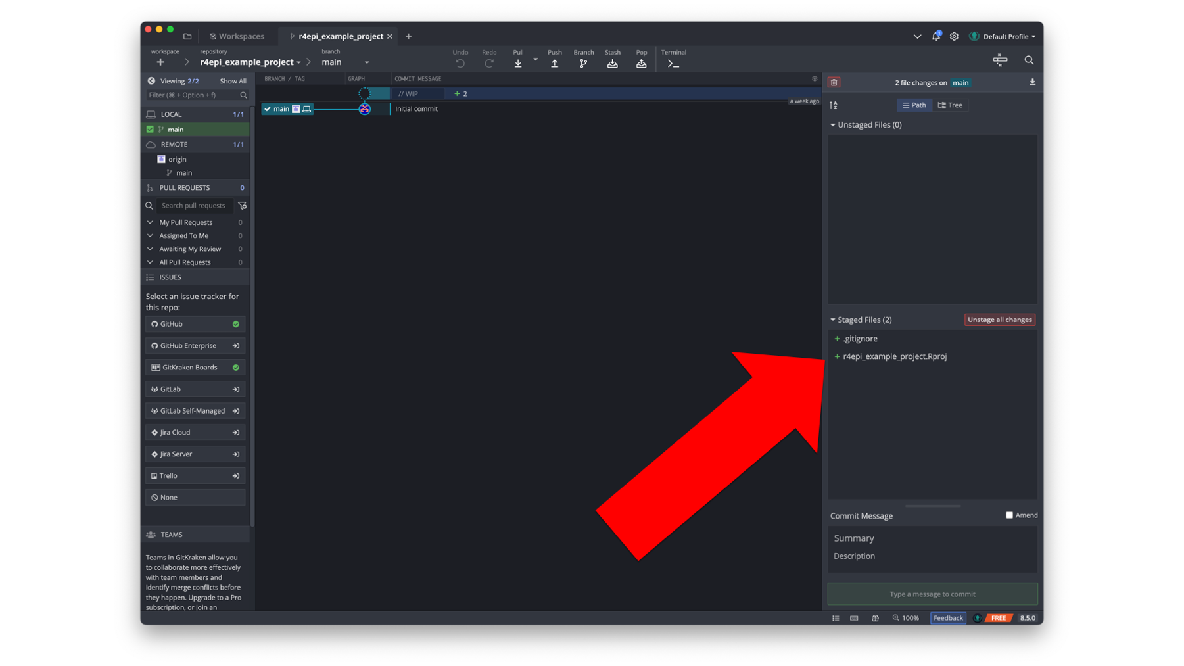1184x666 pixels.
Task: Toggle the local main branch checkbox
Action: 150,130
